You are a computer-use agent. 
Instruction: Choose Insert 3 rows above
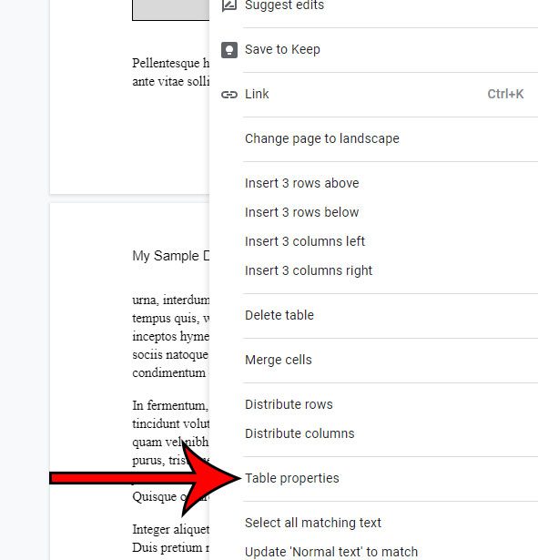click(301, 183)
